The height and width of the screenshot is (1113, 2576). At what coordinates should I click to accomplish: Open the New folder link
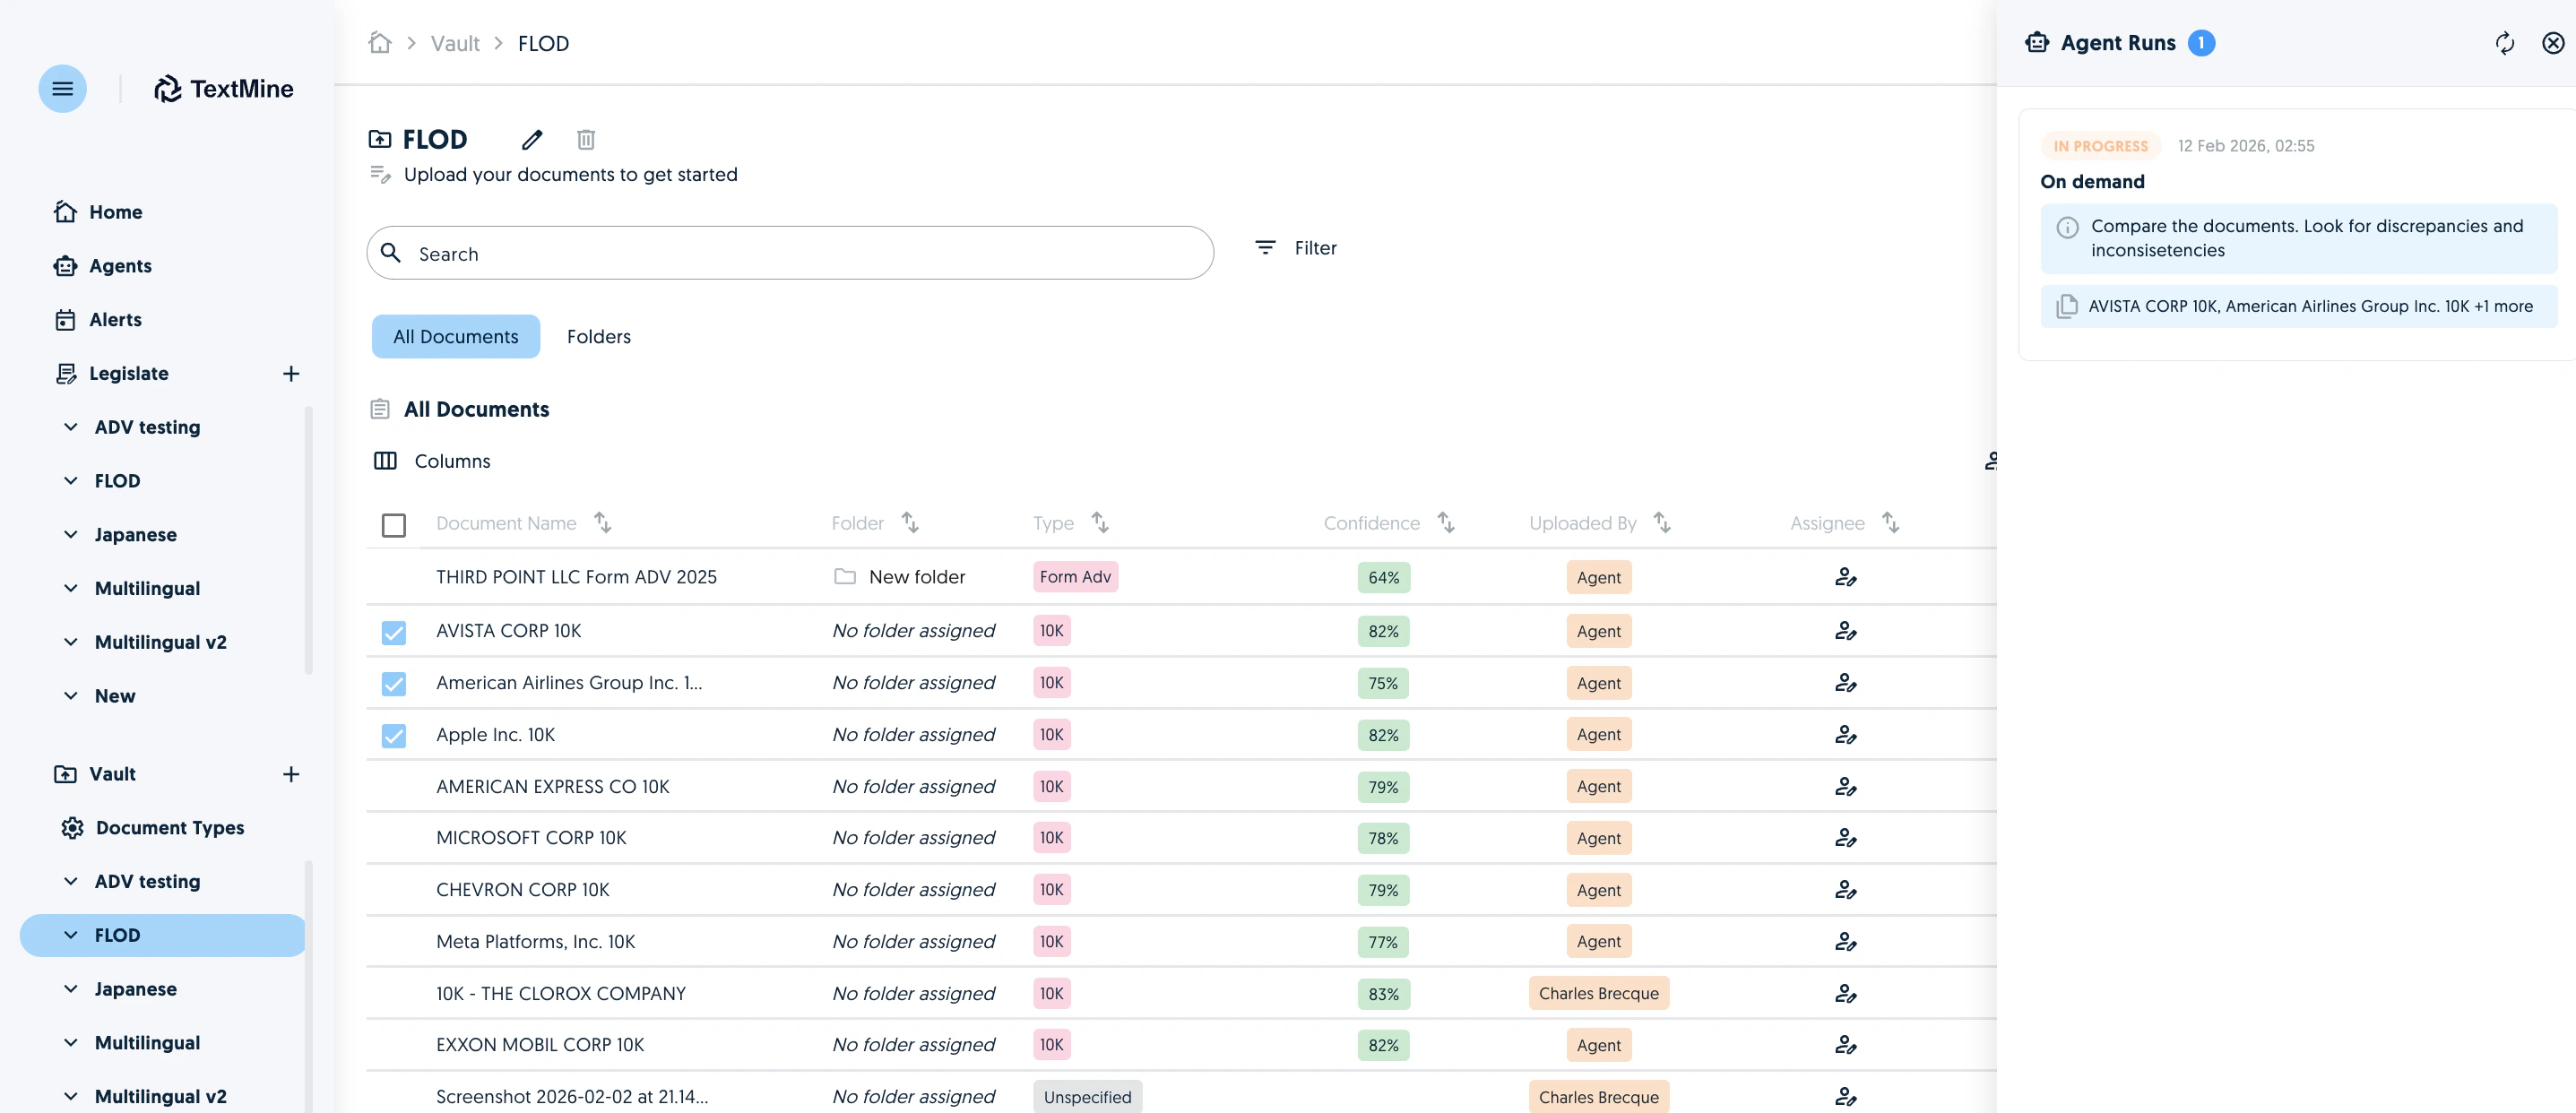[900, 577]
